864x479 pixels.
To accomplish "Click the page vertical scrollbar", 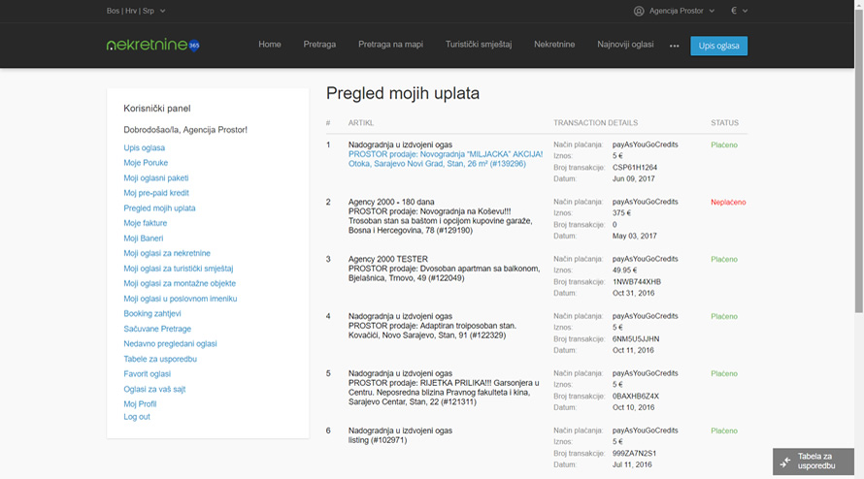I will tap(858, 155).
